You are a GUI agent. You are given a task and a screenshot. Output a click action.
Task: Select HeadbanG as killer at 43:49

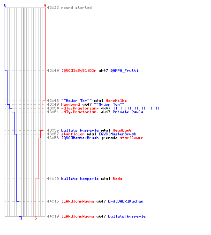(70, 104)
